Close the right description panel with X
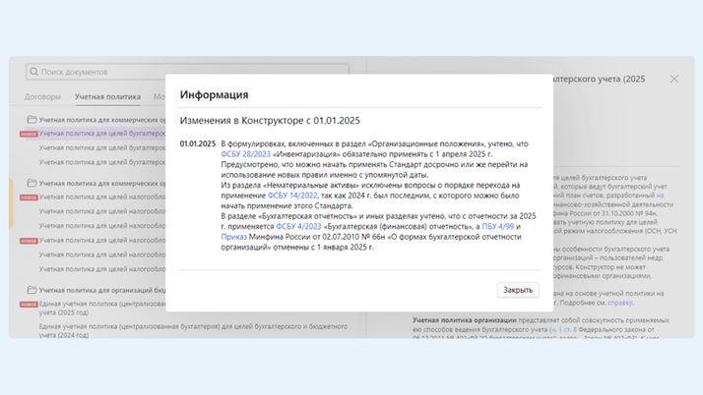 coord(674,80)
